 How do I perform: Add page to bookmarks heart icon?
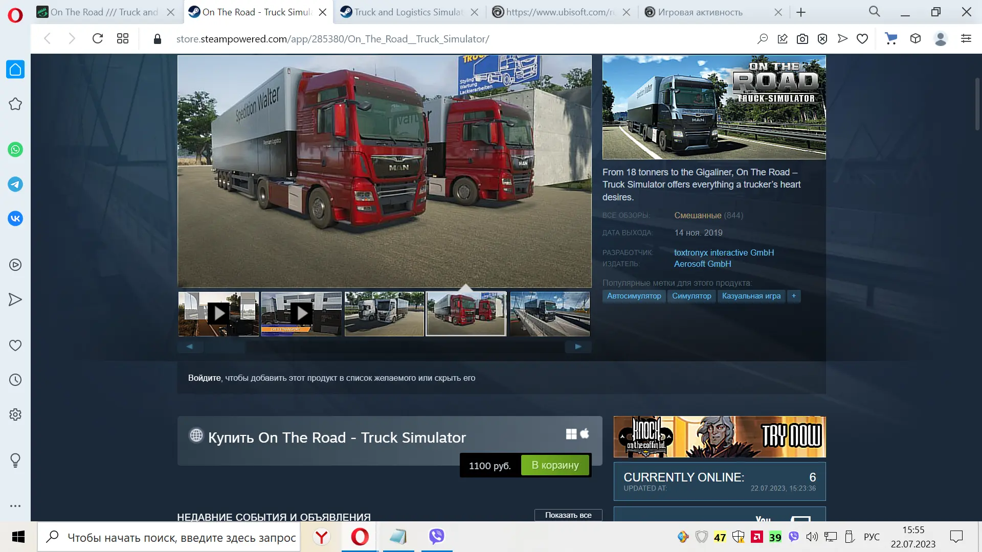point(862,39)
